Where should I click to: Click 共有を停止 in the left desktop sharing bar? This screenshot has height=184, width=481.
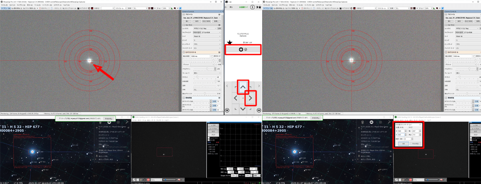(109, 119)
